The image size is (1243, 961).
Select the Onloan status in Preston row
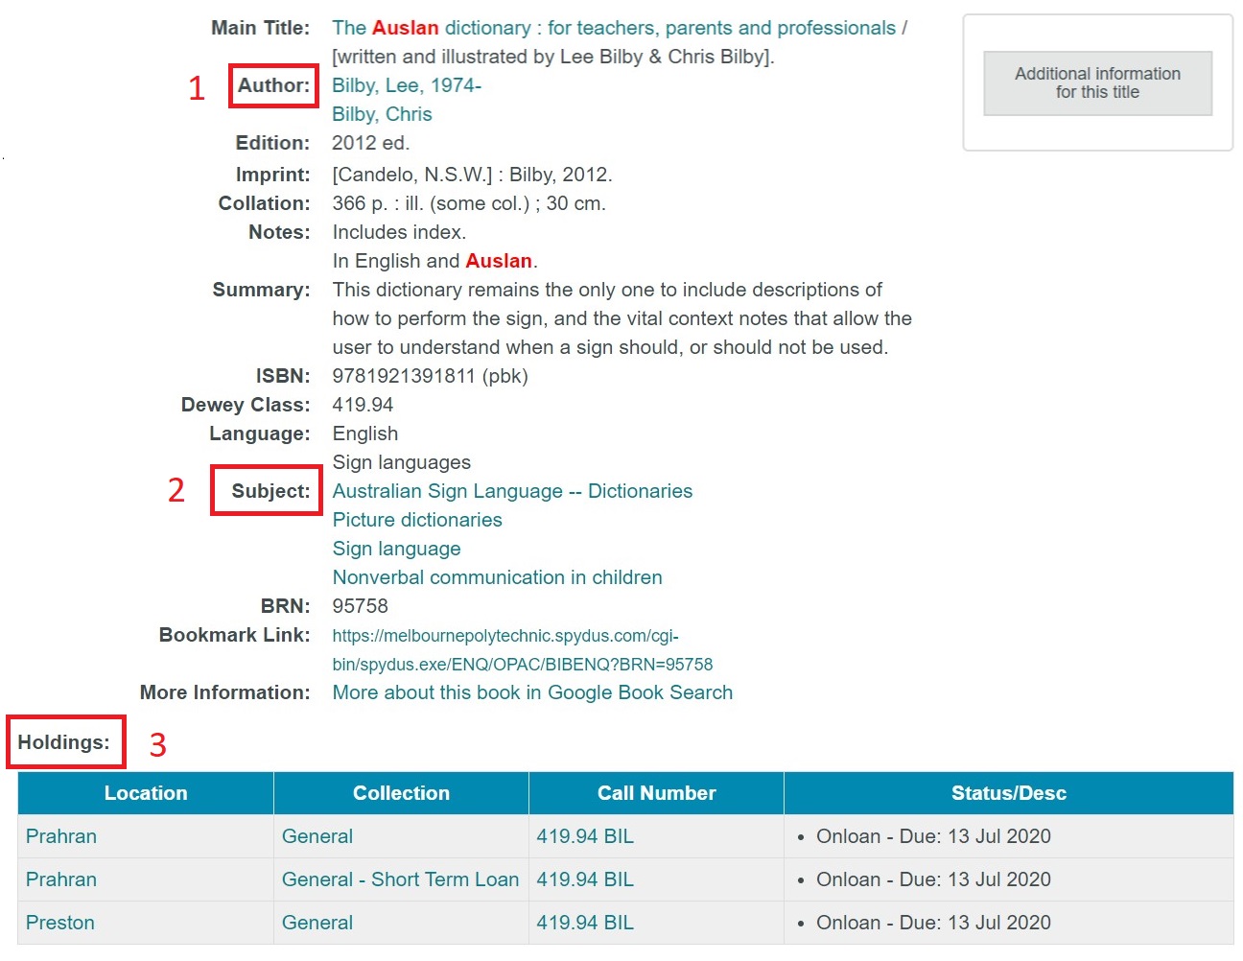click(x=933, y=923)
